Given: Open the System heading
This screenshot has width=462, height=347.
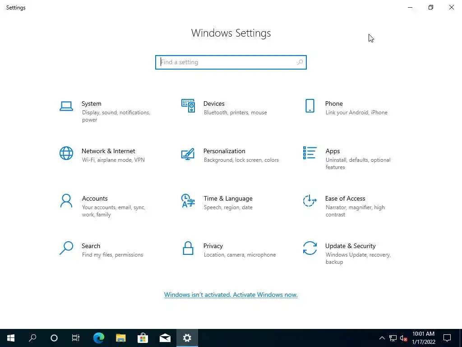Looking at the screenshot, I should [x=91, y=103].
